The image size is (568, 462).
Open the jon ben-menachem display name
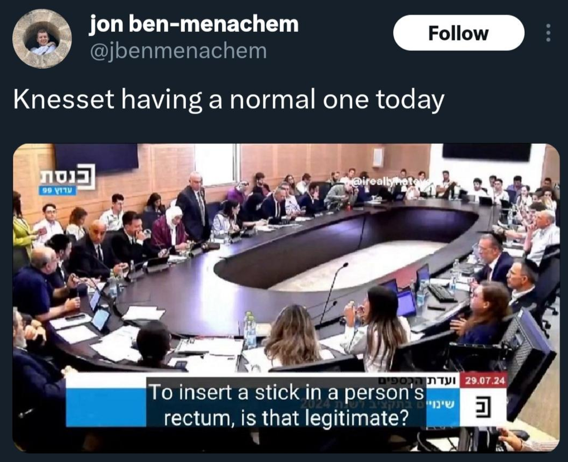pos(194,24)
